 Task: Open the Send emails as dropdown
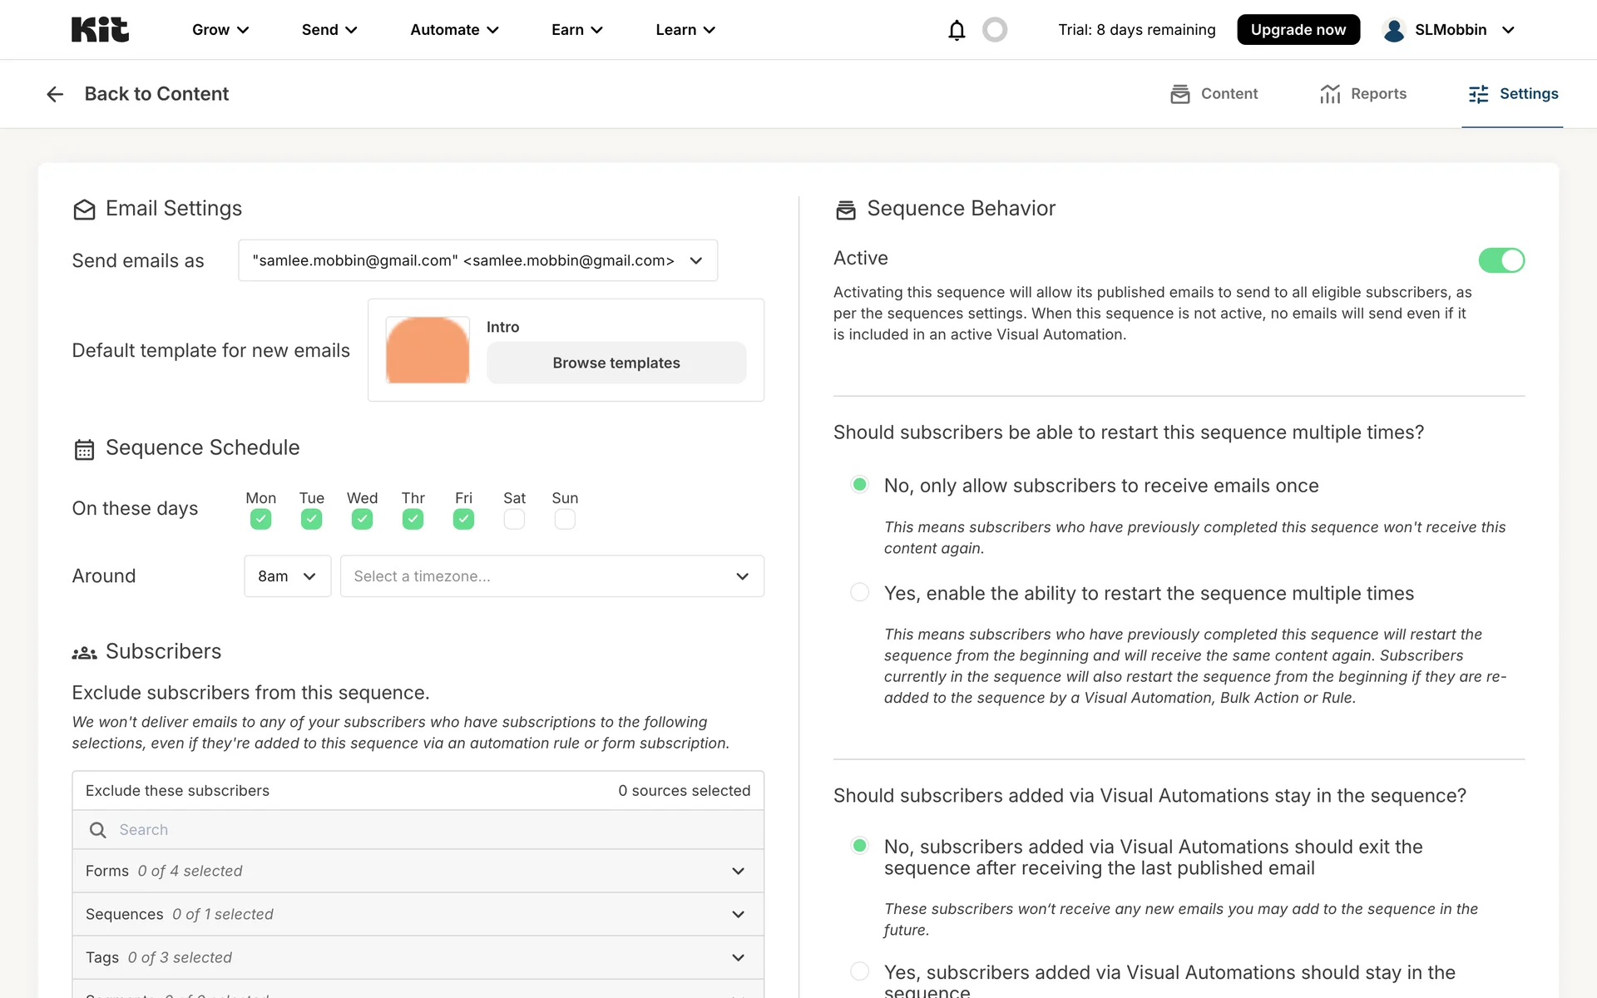click(x=477, y=260)
